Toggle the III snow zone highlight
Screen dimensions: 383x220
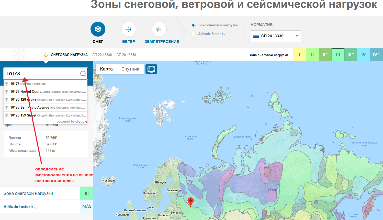tap(338, 54)
